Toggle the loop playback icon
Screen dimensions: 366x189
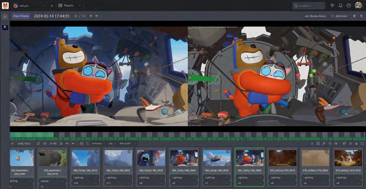[x=38, y=143]
